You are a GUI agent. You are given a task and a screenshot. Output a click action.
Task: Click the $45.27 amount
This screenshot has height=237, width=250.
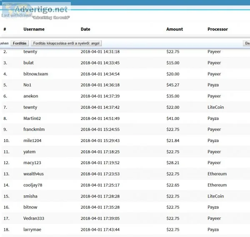coord(173,85)
